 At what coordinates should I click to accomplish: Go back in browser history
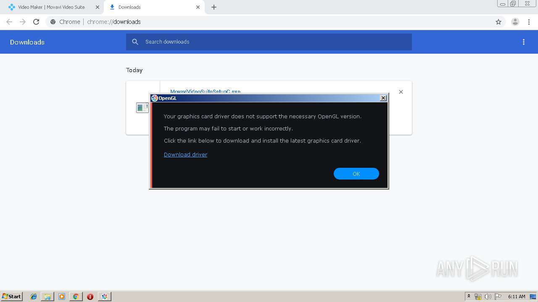pyautogui.click(x=9, y=22)
